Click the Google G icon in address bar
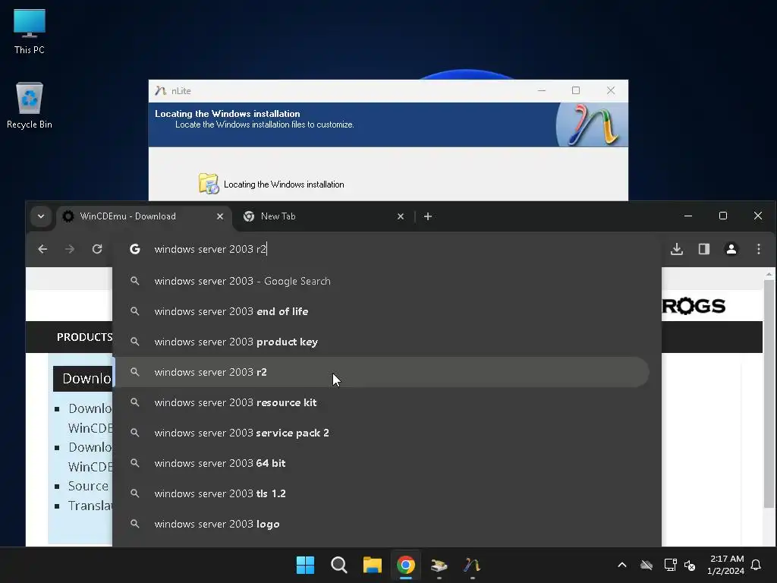This screenshot has width=777, height=583. coord(135,249)
